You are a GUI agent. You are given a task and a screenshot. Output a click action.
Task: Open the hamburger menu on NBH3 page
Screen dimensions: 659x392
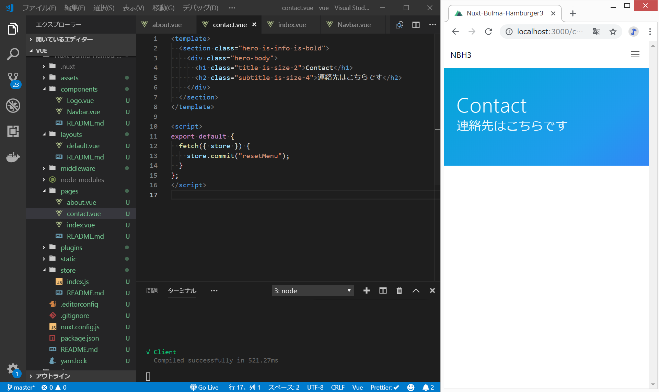coord(635,55)
